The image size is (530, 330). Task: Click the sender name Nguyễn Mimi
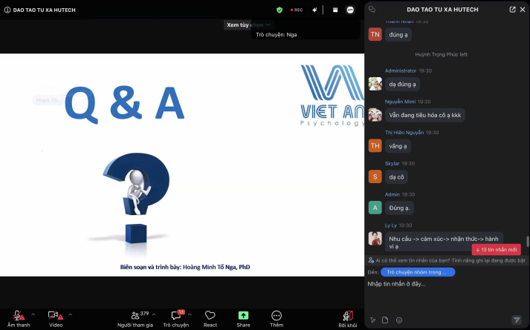click(400, 102)
